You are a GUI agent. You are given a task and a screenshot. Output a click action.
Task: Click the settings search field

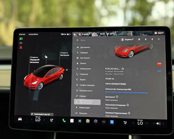(x=96, y=40)
